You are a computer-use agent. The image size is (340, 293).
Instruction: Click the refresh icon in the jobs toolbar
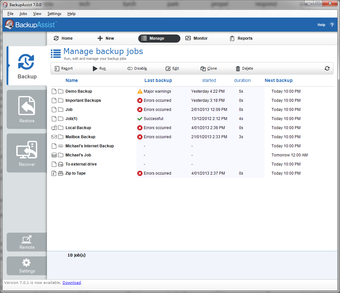tap(327, 68)
